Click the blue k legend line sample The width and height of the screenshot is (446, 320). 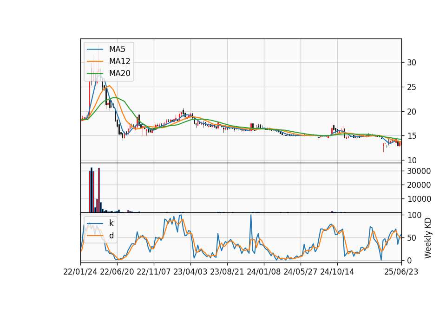pyautogui.click(x=95, y=224)
